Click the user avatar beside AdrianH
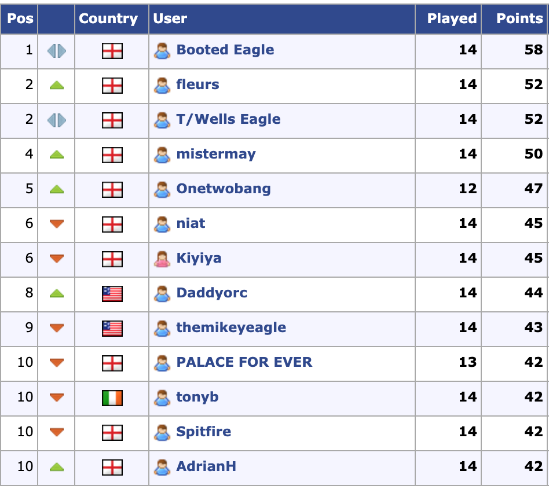The image size is (549, 486). 162,467
